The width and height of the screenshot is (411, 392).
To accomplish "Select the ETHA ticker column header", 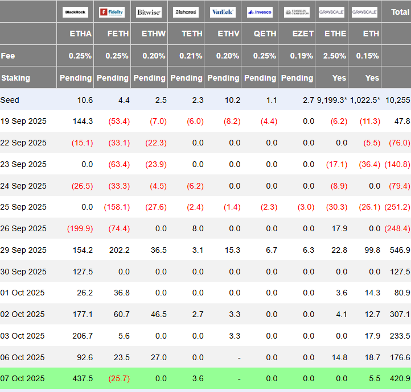I will [80, 34].
